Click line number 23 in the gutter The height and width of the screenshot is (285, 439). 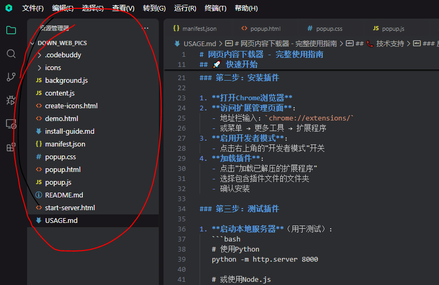182,98
